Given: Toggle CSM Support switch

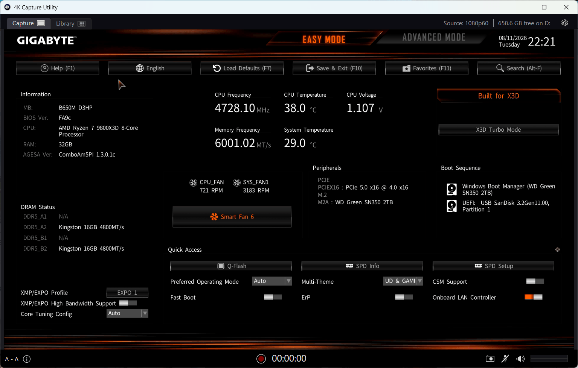Looking at the screenshot, I should (535, 281).
